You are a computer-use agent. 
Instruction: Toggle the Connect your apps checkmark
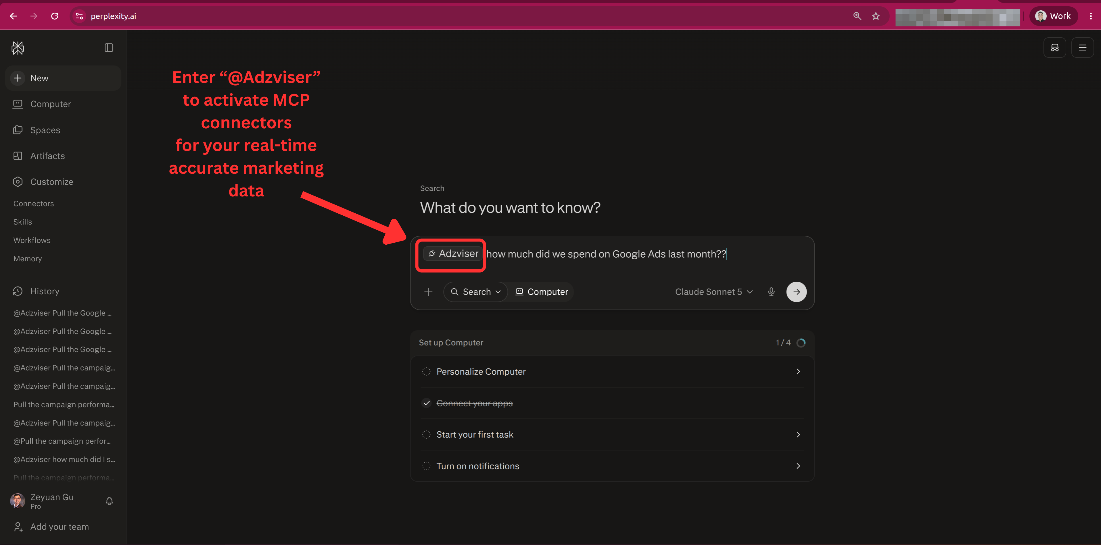[426, 403]
